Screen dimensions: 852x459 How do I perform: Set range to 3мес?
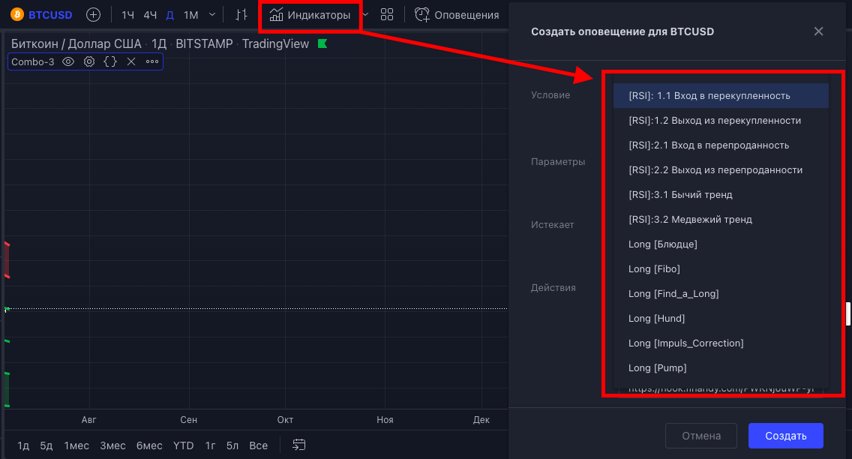(x=112, y=445)
